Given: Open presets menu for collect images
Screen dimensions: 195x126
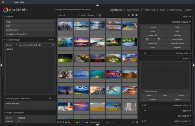Looking at the screenshot, I should click(x=52, y=40).
